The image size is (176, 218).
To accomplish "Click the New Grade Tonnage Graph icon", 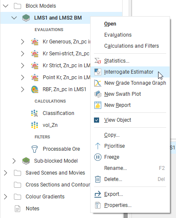I will [98, 83].
